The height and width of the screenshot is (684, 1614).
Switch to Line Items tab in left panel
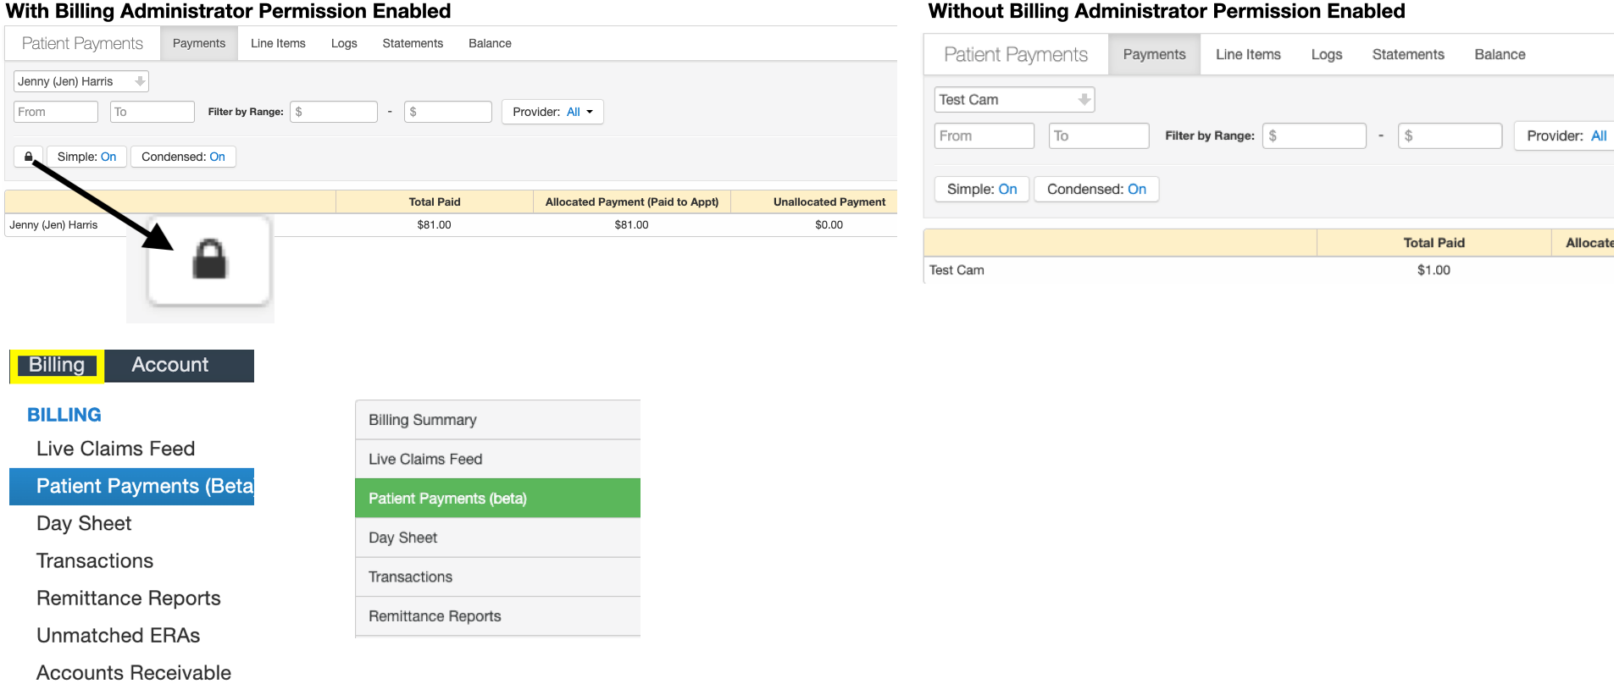click(278, 43)
